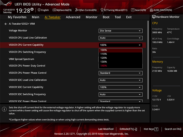This screenshot has width=183, height=137.
Task: Click the Ai Tweaker\DIGI+ VRM breadcrumb
Action: pyautogui.click(x=22, y=24)
